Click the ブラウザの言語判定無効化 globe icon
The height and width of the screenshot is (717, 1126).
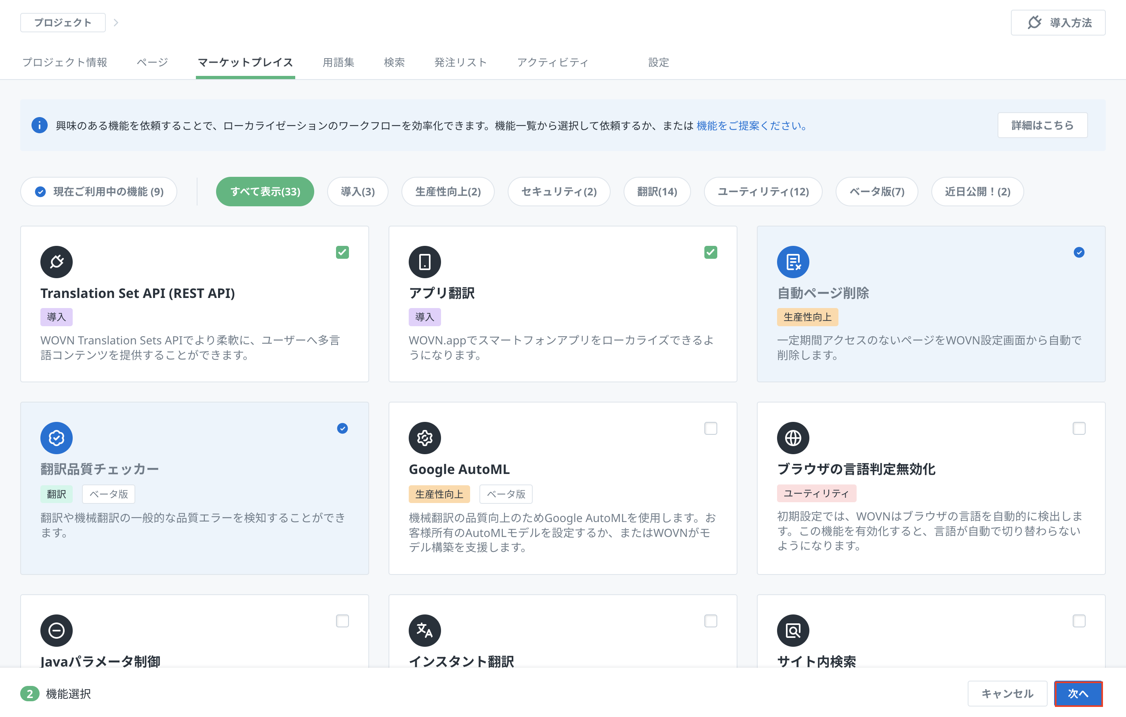point(792,438)
